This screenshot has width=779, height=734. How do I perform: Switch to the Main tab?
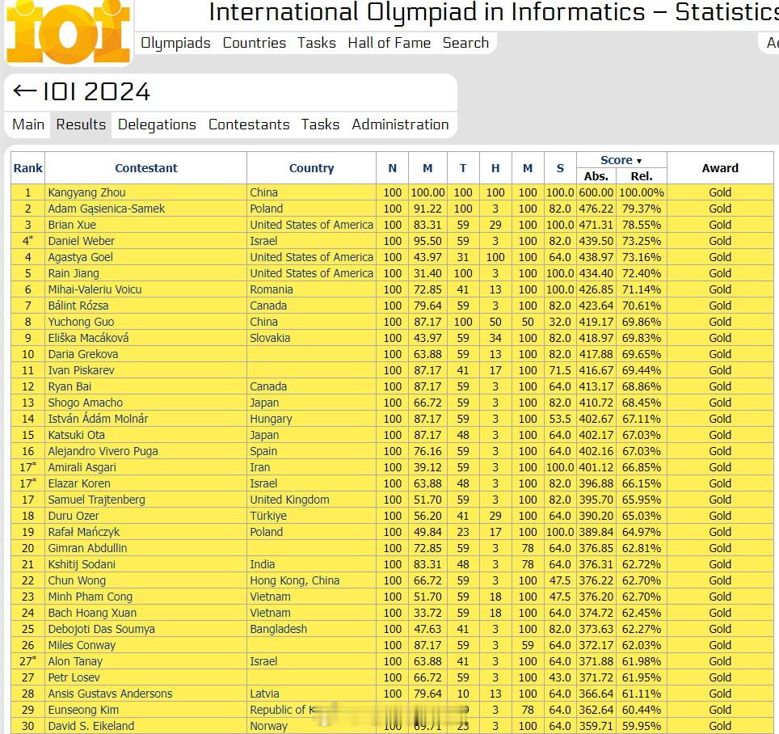pyautogui.click(x=28, y=124)
